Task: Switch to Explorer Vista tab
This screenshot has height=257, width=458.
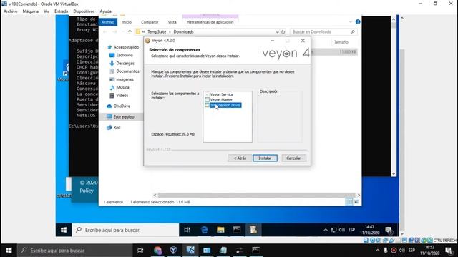Action: [x=172, y=22]
